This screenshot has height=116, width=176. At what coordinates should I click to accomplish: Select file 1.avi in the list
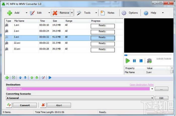click(x=16, y=25)
